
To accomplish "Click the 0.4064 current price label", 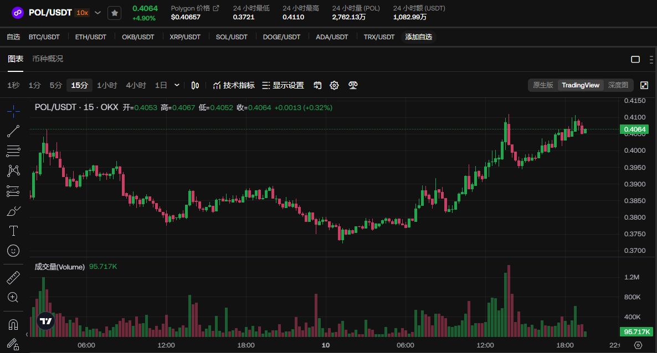I will click(x=634, y=129).
